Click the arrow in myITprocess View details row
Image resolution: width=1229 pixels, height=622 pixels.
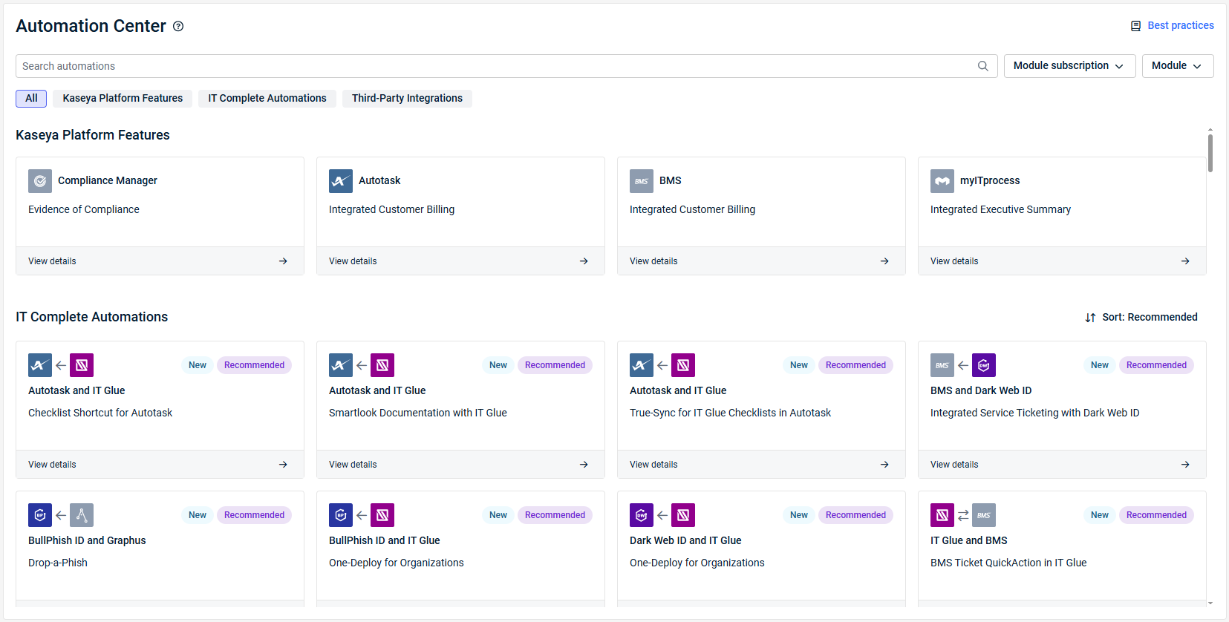coord(1185,261)
